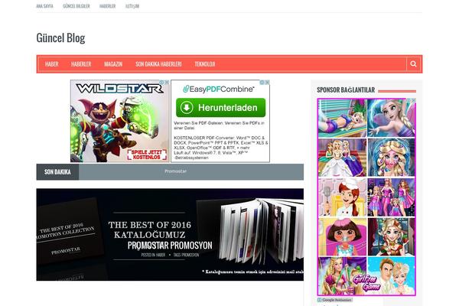Click the SPIELE JETZT KOSTENLOS button in Wildstar ad
459x306 pixels.
(147, 155)
